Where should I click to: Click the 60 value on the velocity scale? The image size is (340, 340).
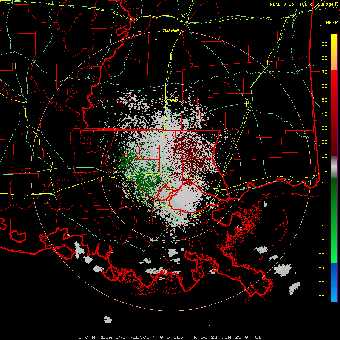[325, 86]
